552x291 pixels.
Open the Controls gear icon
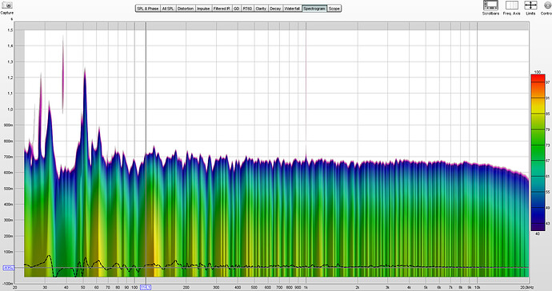click(x=548, y=6)
